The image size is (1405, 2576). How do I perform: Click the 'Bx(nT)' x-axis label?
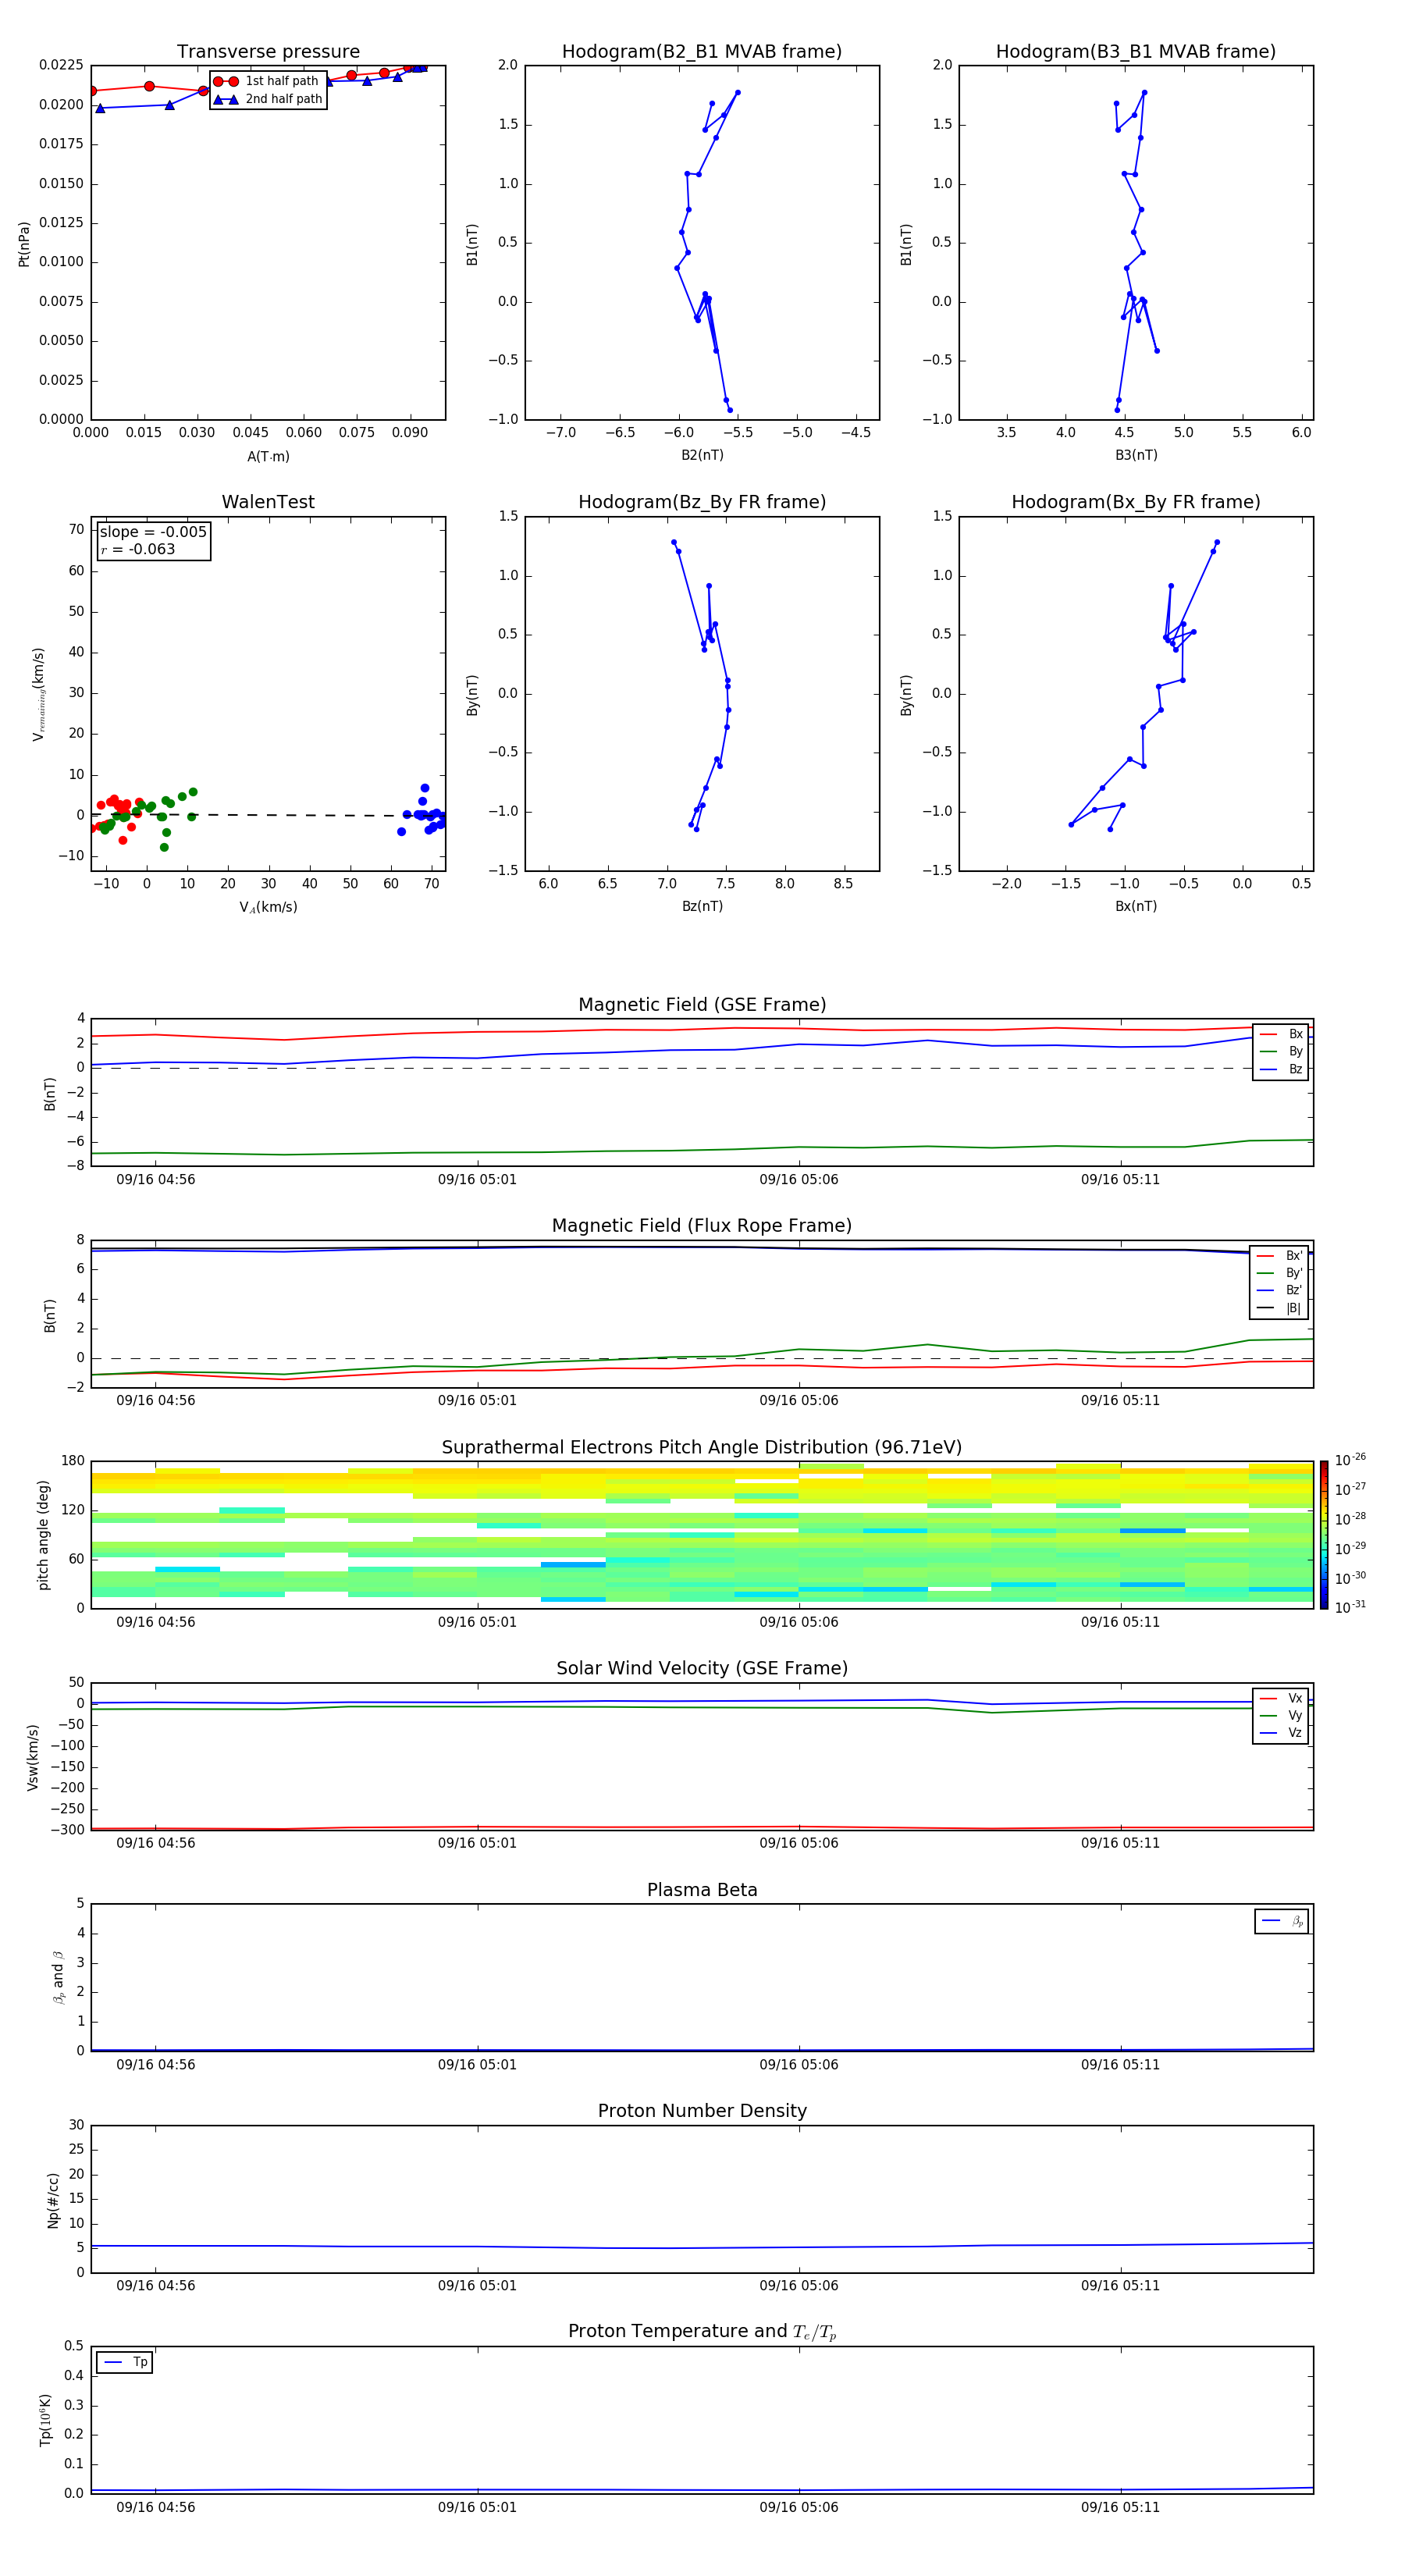point(1136,906)
